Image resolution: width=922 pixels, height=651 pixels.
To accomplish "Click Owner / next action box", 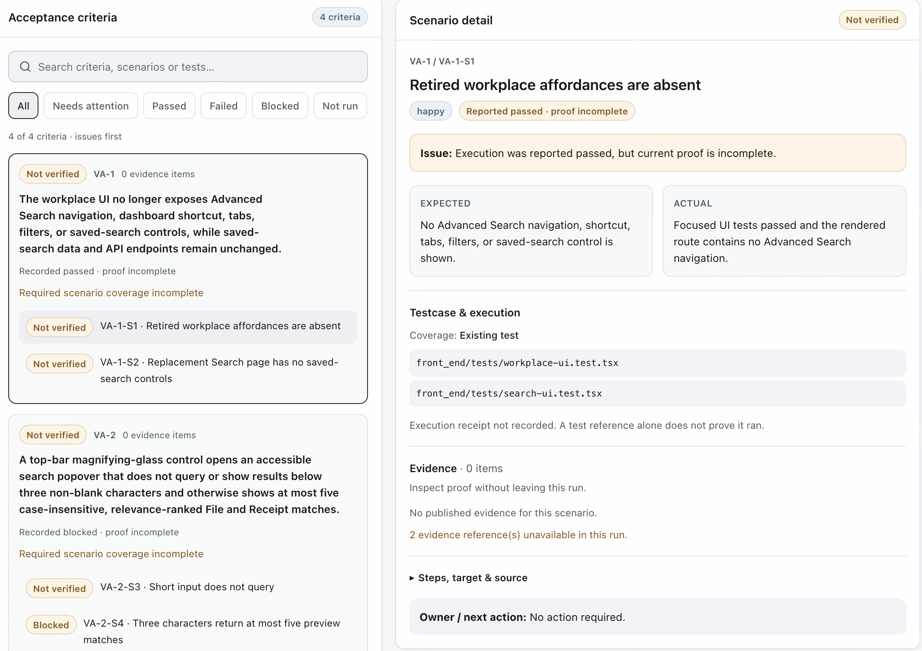I will [657, 617].
